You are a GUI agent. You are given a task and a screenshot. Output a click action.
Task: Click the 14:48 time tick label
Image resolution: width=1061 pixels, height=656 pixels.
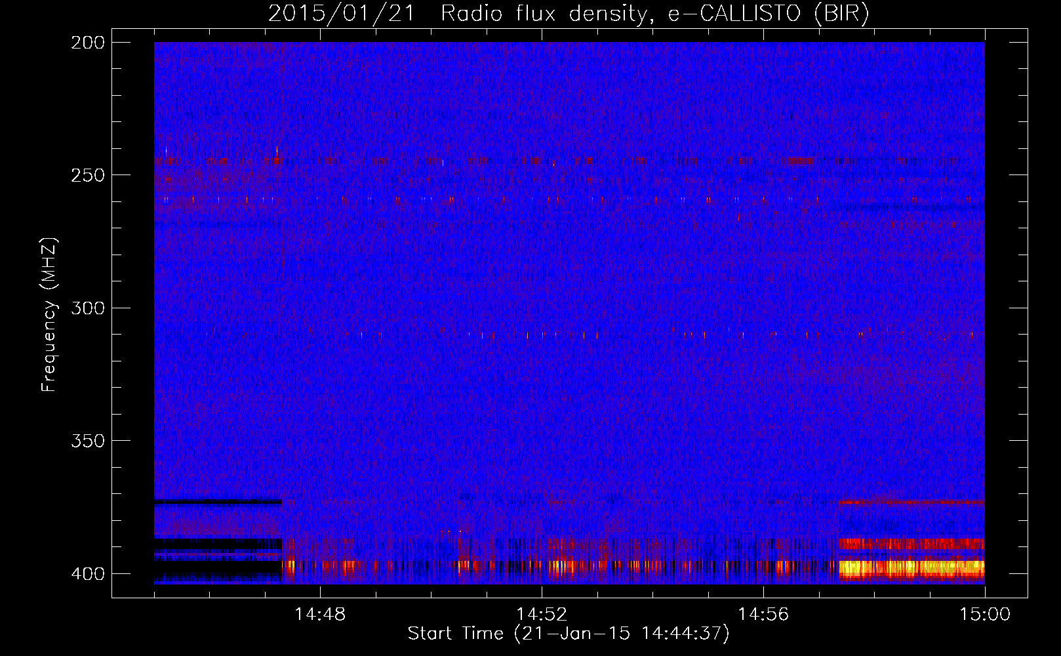tap(320, 615)
